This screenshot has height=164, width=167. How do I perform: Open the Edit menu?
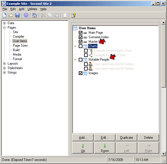pyautogui.click(x=13, y=9)
